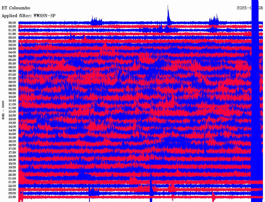This screenshot has height=202, width=265.
Task: Pick the 06:30 time label
Action: click(12, 71)
